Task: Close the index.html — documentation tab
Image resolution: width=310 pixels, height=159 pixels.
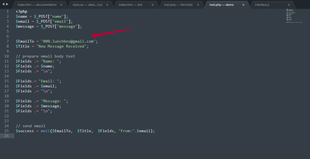Action: click(x=61, y=5)
